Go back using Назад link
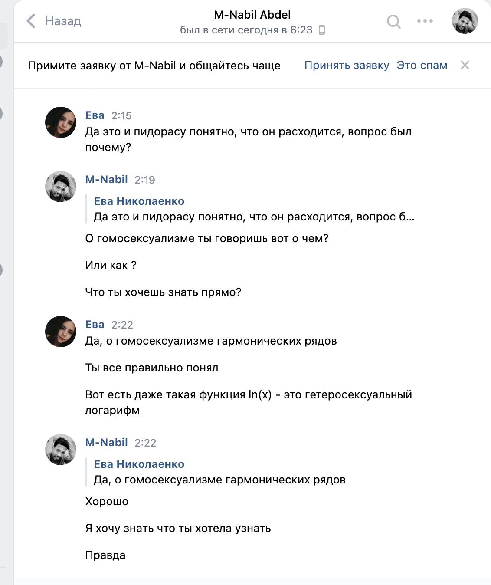The width and height of the screenshot is (491, 585). pyautogui.click(x=63, y=21)
